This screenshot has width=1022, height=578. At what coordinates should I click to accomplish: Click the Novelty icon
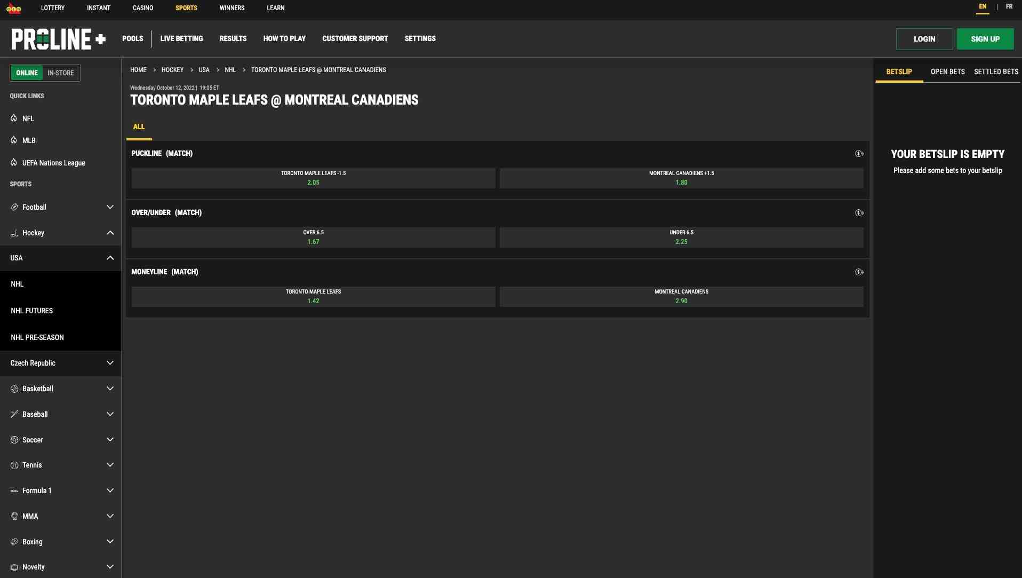[x=14, y=567]
